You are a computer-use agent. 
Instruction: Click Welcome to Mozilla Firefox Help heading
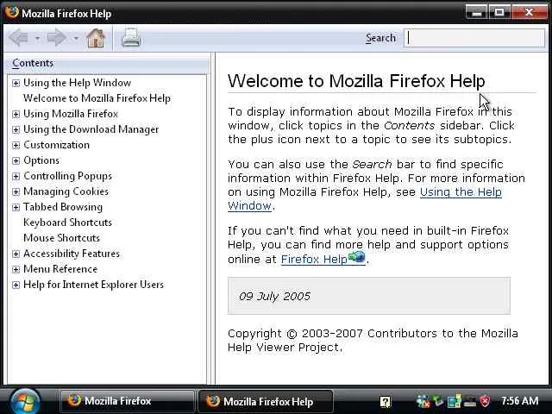pos(356,81)
